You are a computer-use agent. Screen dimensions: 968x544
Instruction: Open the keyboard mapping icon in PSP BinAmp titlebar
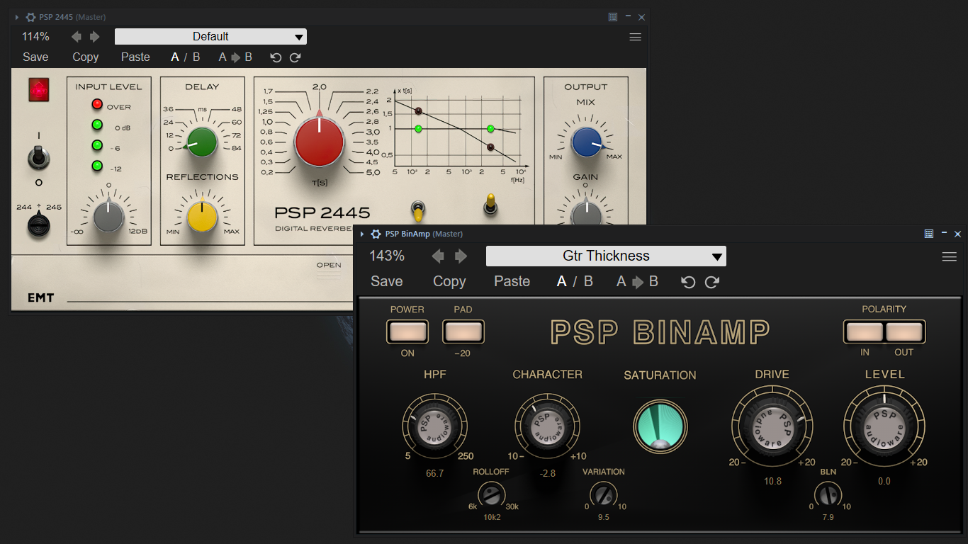click(x=928, y=233)
